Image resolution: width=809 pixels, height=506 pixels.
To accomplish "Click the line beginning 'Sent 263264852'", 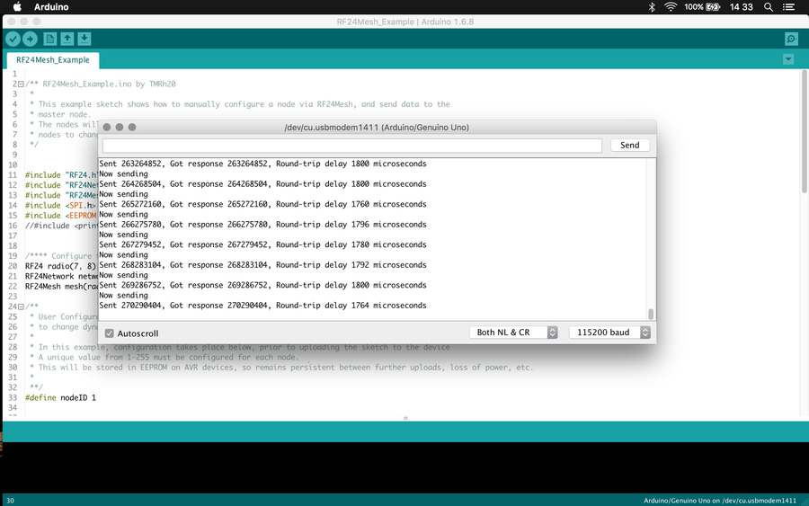I will click(x=262, y=164).
